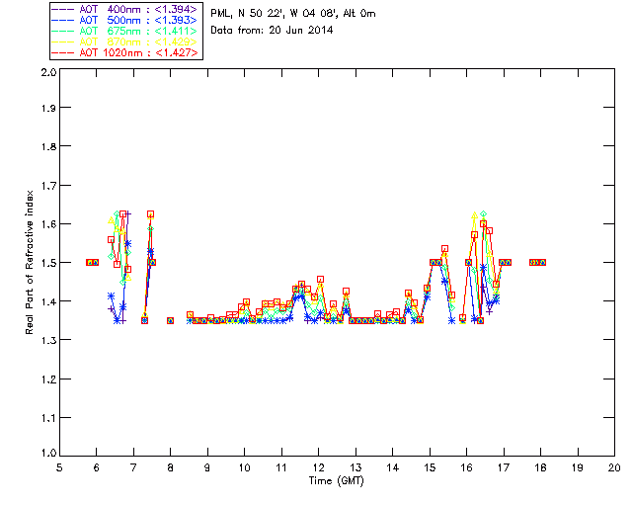Screen dimensions: 632x506
Task: Click the 2.0 y-axis tick label
Action: click(x=48, y=72)
